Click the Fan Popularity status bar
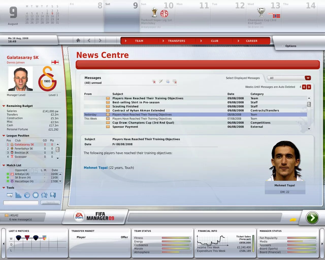This screenshot has height=260, width=325. [302, 238]
